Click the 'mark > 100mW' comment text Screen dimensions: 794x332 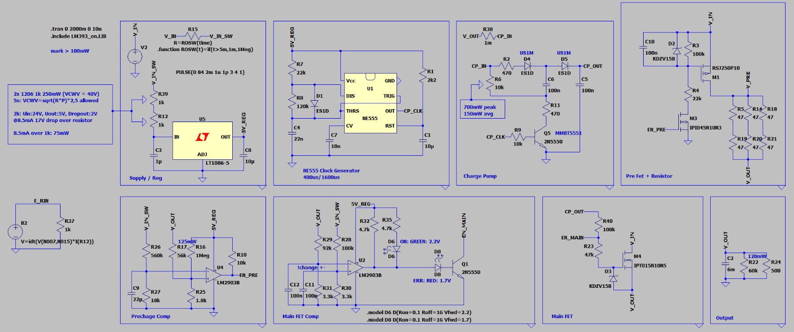coord(69,51)
